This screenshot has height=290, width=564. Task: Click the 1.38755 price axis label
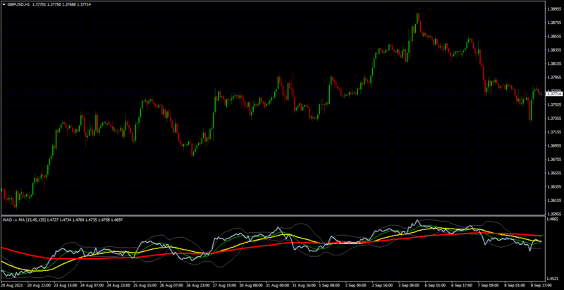tap(554, 23)
